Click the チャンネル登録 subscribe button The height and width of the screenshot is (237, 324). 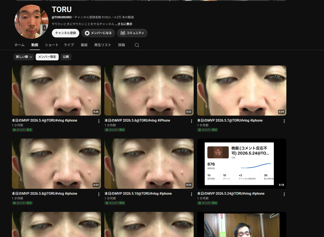(x=66, y=33)
